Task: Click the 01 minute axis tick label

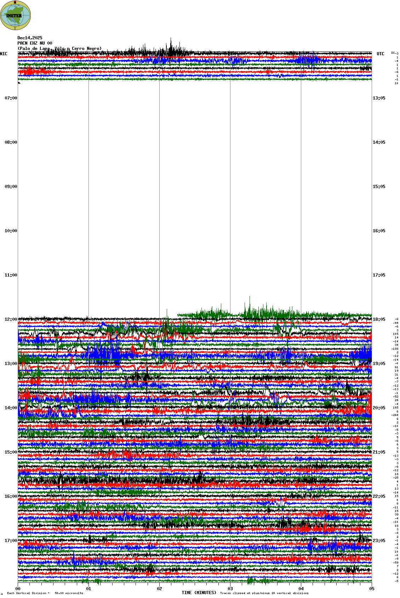Action: coord(88,589)
